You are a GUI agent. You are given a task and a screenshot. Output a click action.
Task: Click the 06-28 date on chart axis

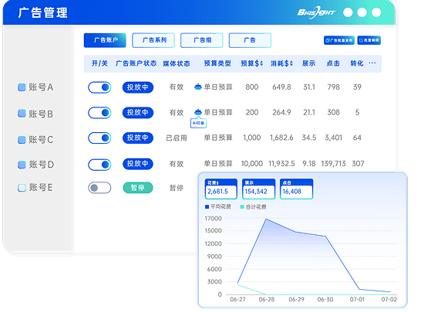pyautogui.click(x=266, y=299)
